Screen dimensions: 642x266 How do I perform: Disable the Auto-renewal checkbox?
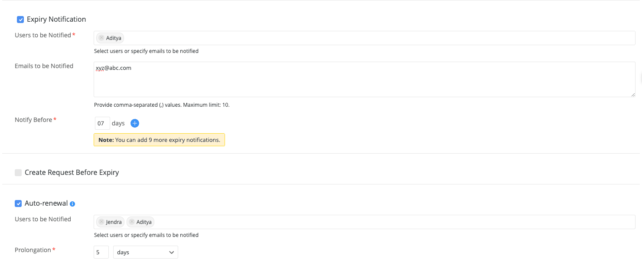coord(18,203)
